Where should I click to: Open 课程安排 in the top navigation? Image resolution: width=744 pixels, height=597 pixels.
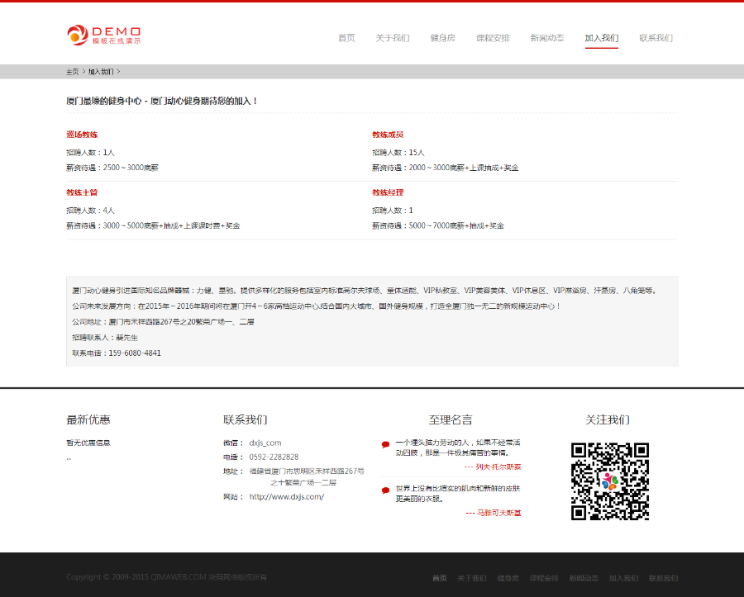coord(493,38)
